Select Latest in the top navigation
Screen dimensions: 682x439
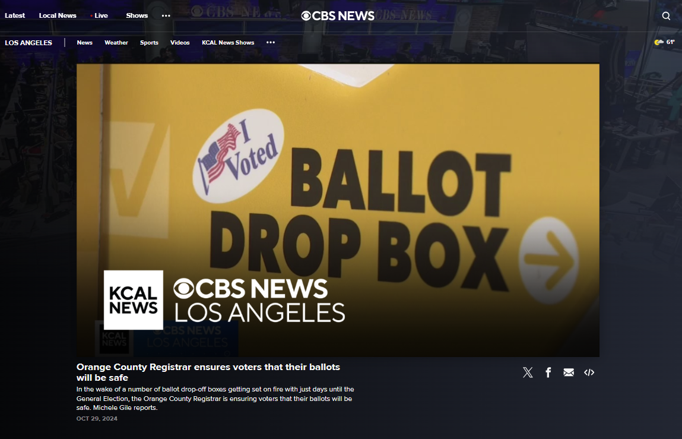15,15
